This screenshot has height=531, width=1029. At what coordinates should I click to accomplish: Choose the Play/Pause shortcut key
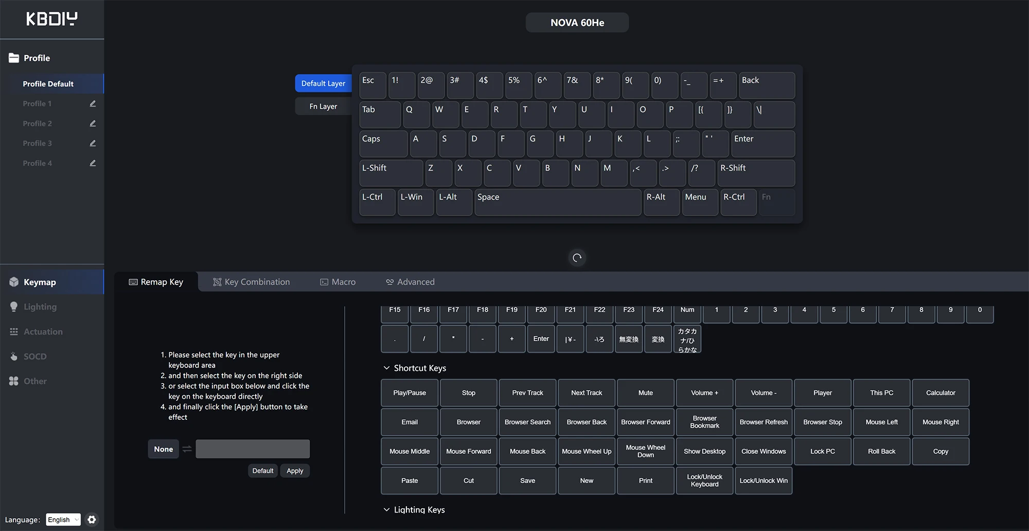click(x=410, y=393)
